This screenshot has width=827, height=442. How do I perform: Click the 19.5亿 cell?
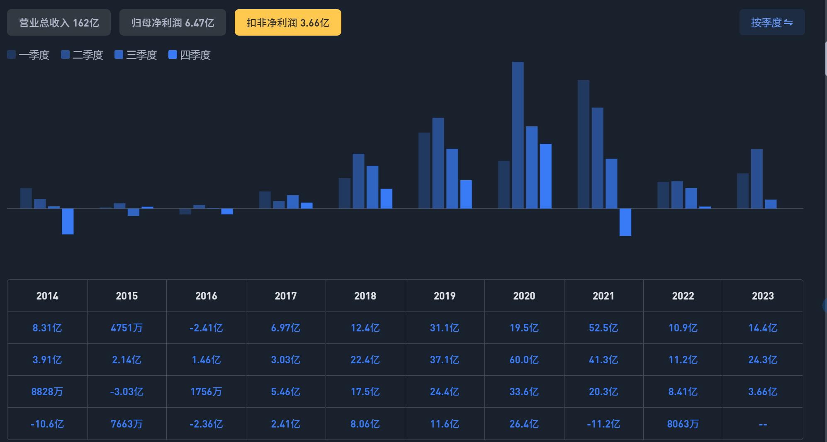pos(524,328)
